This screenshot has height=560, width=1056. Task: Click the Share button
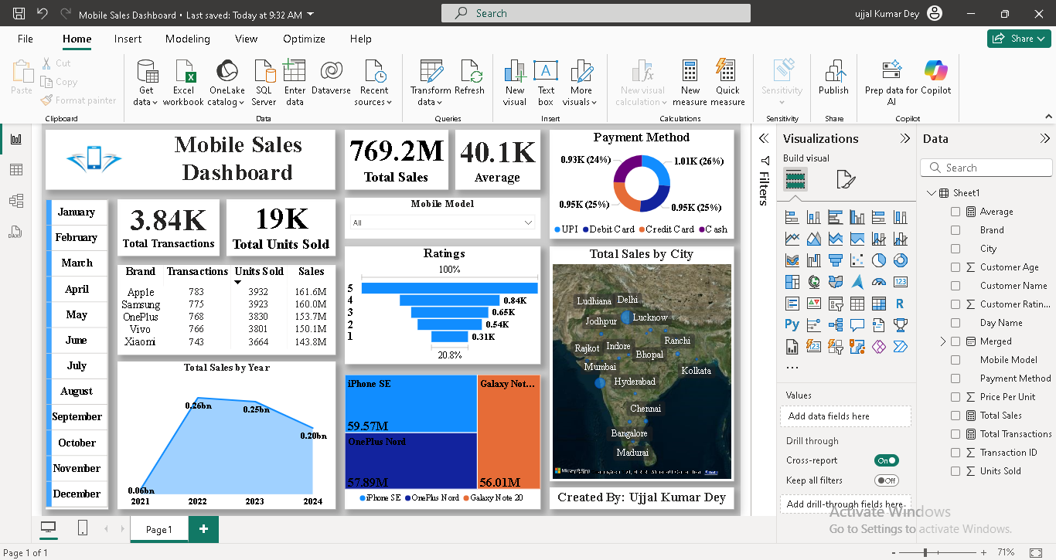tap(1018, 39)
